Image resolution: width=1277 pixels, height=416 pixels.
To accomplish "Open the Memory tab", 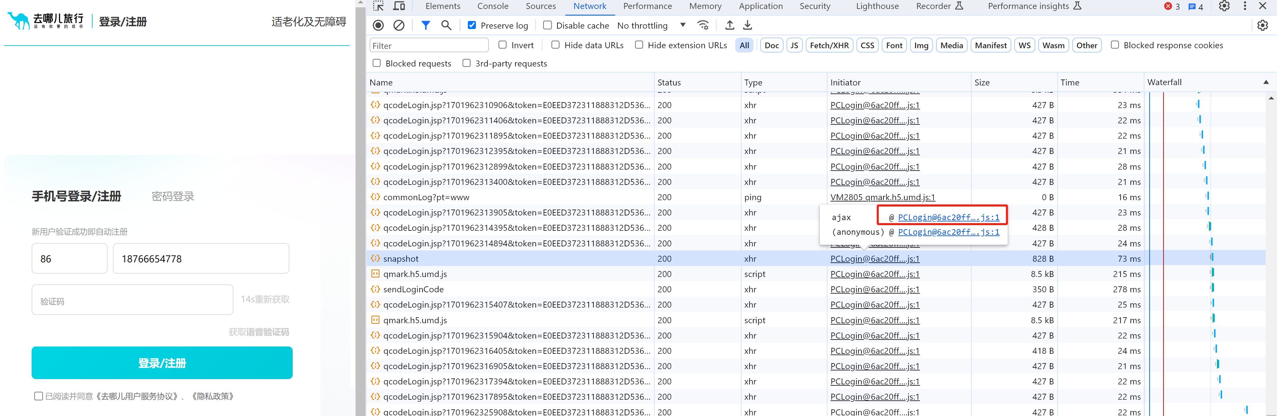I will point(705,6).
